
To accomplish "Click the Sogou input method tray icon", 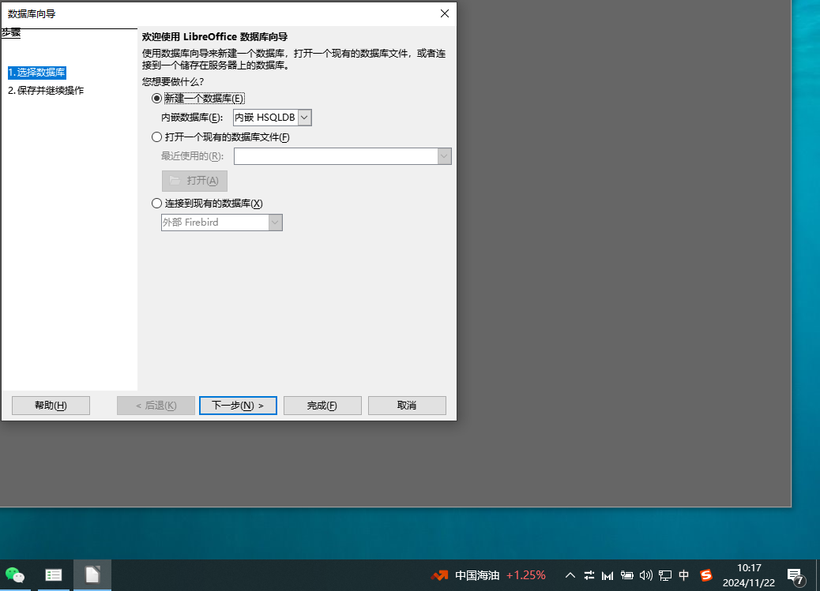I will (x=706, y=575).
